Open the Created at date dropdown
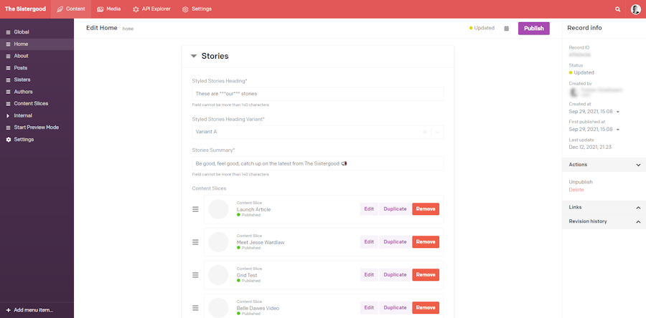Viewport: 646px width, 318px height. pos(618,112)
